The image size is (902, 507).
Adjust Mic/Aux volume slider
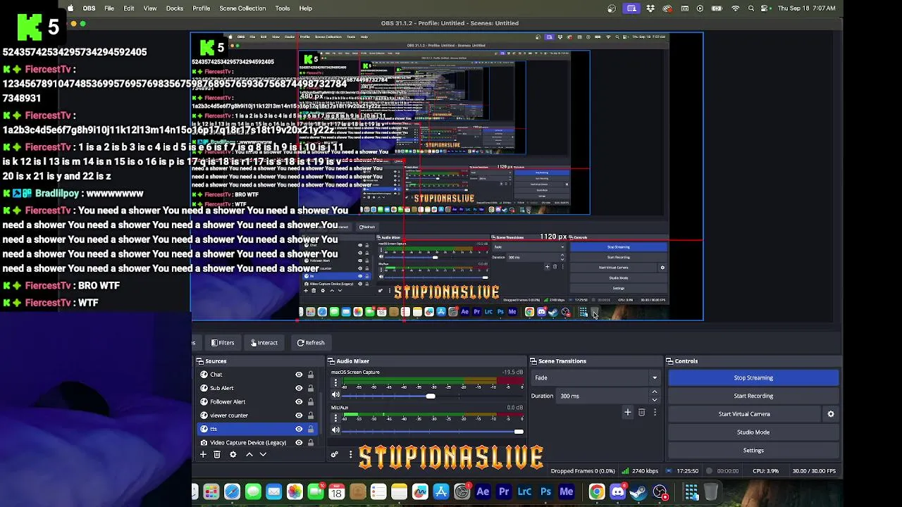pos(519,431)
